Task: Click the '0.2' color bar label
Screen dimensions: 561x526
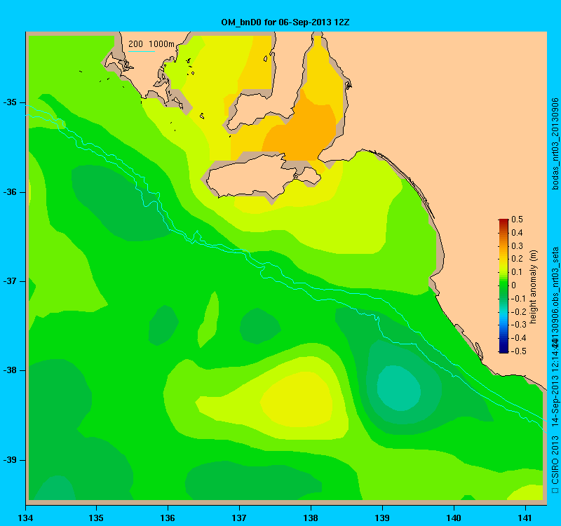Action: click(x=517, y=259)
